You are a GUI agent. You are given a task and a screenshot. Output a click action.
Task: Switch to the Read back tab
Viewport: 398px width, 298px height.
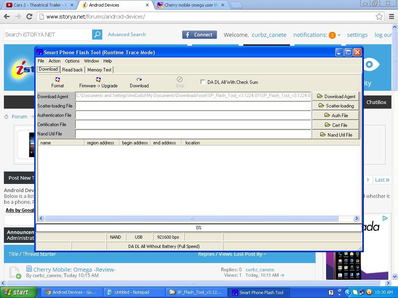point(72,70)
